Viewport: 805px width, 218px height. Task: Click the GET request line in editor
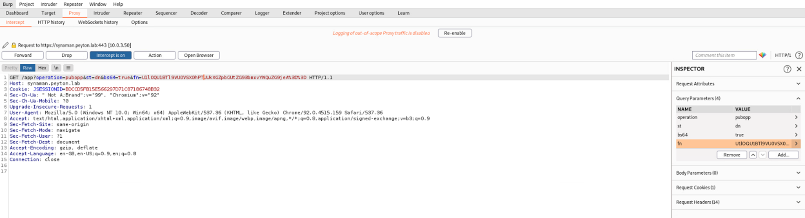pos(171,77)
